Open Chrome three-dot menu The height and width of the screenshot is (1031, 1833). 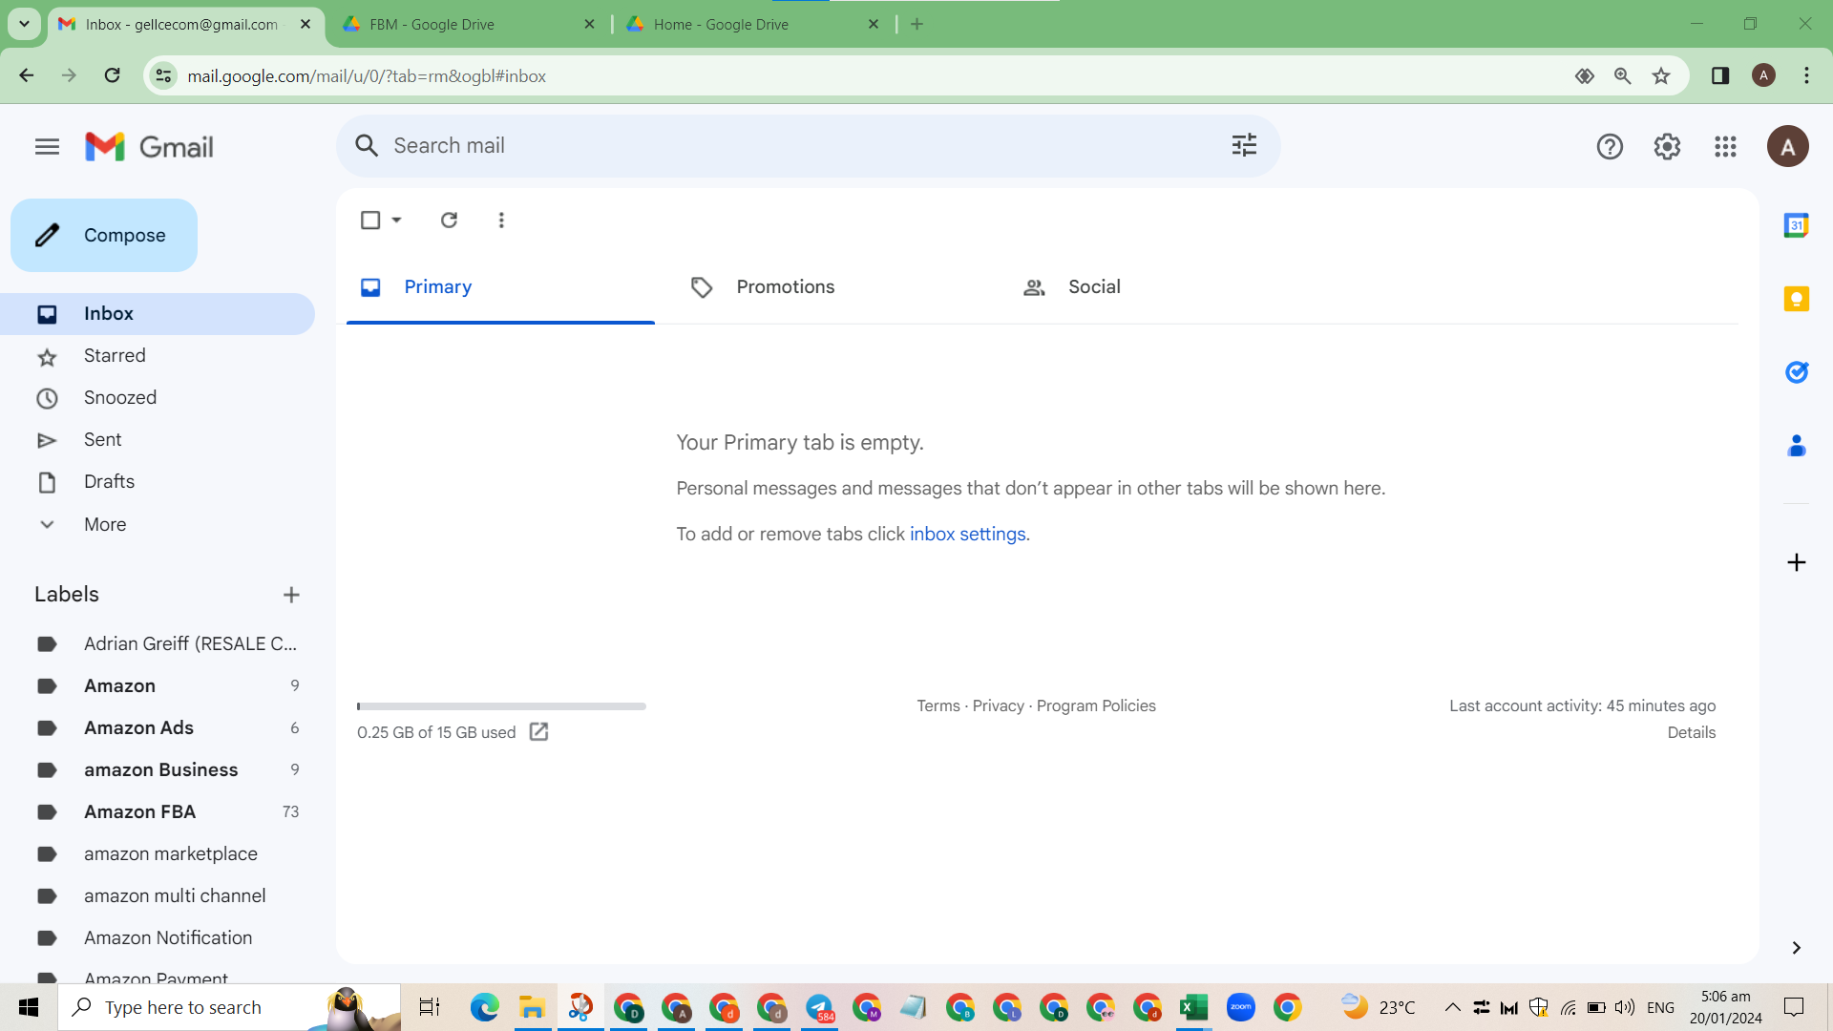(x=1806, y=75)
